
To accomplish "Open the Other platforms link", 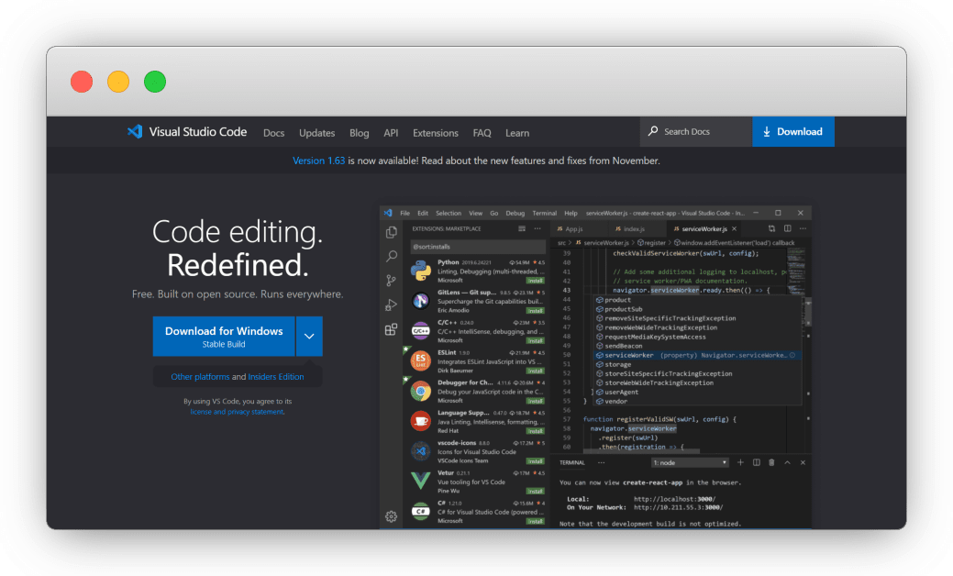I will (200, 377).
